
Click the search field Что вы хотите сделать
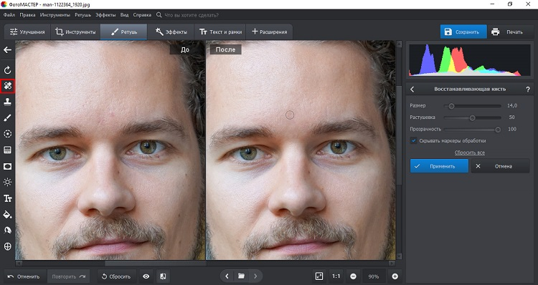pyautogui.click(x=192, y=15)
